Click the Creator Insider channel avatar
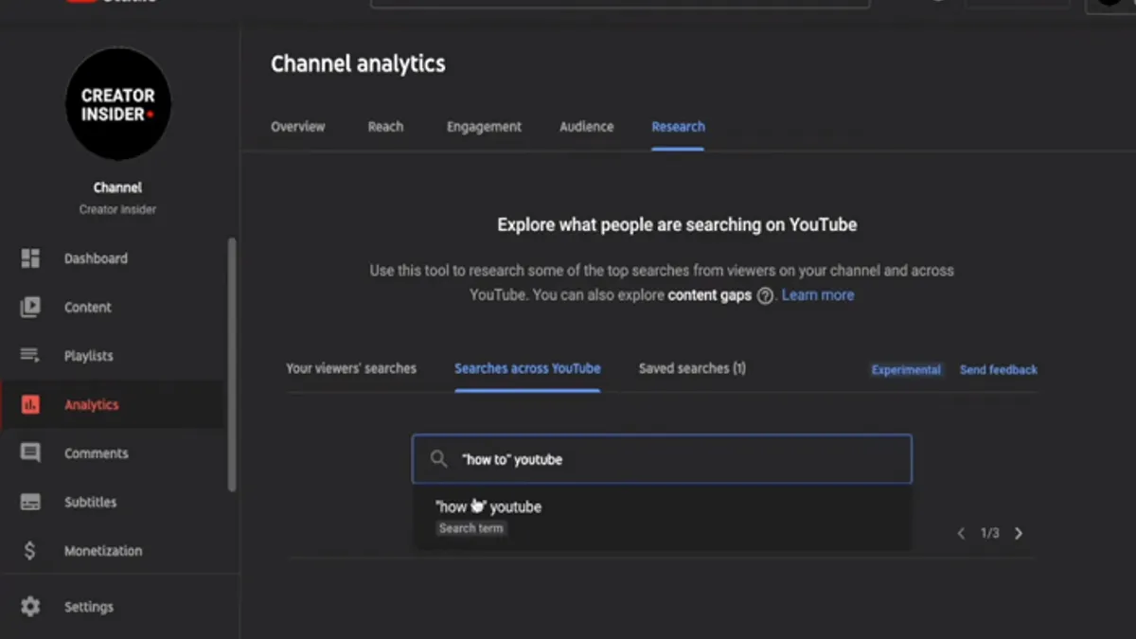Screen dimensions: 1136x639 tap(118, 104)
